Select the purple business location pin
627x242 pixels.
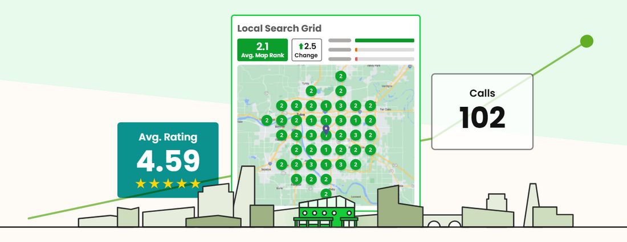tap(325, 131)
